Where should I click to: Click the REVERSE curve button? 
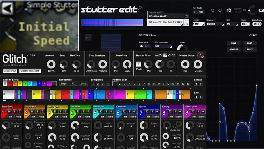point(234,49)
